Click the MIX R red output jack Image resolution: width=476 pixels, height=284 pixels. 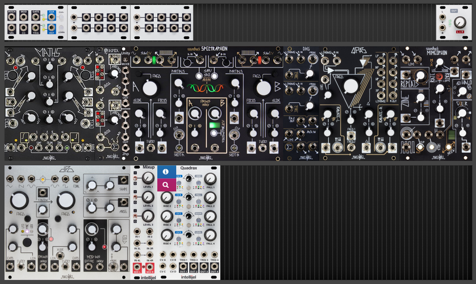pos(149,268)
